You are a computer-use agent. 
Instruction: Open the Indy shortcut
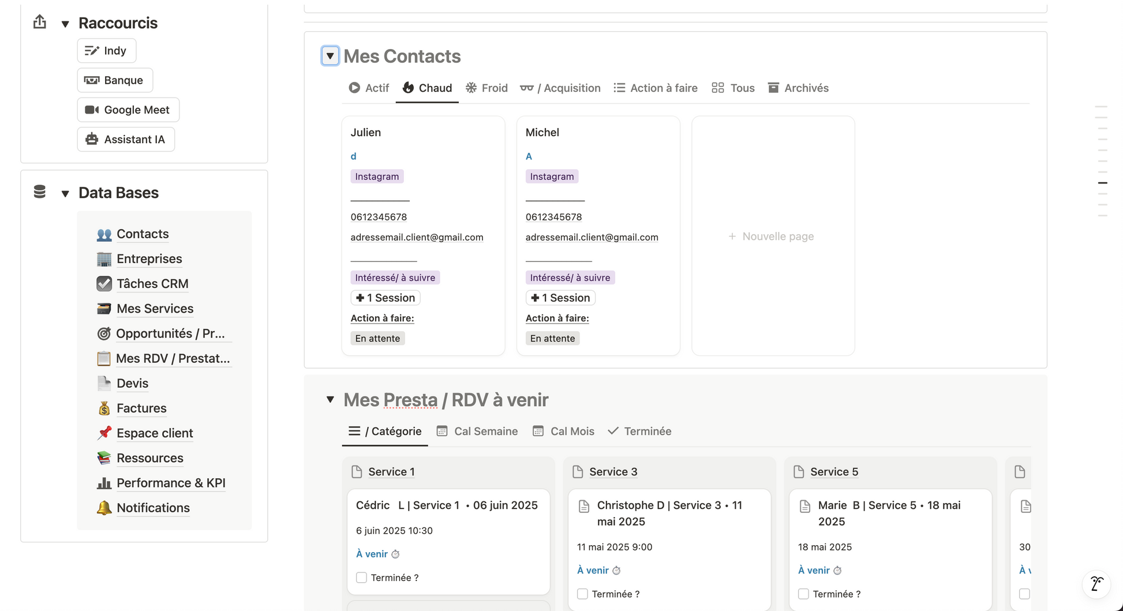point(106,51)
